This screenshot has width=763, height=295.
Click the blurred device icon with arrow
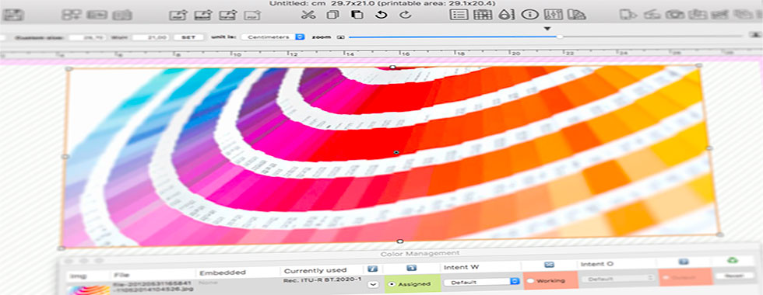pyautogui.click(x=629, y=15)
